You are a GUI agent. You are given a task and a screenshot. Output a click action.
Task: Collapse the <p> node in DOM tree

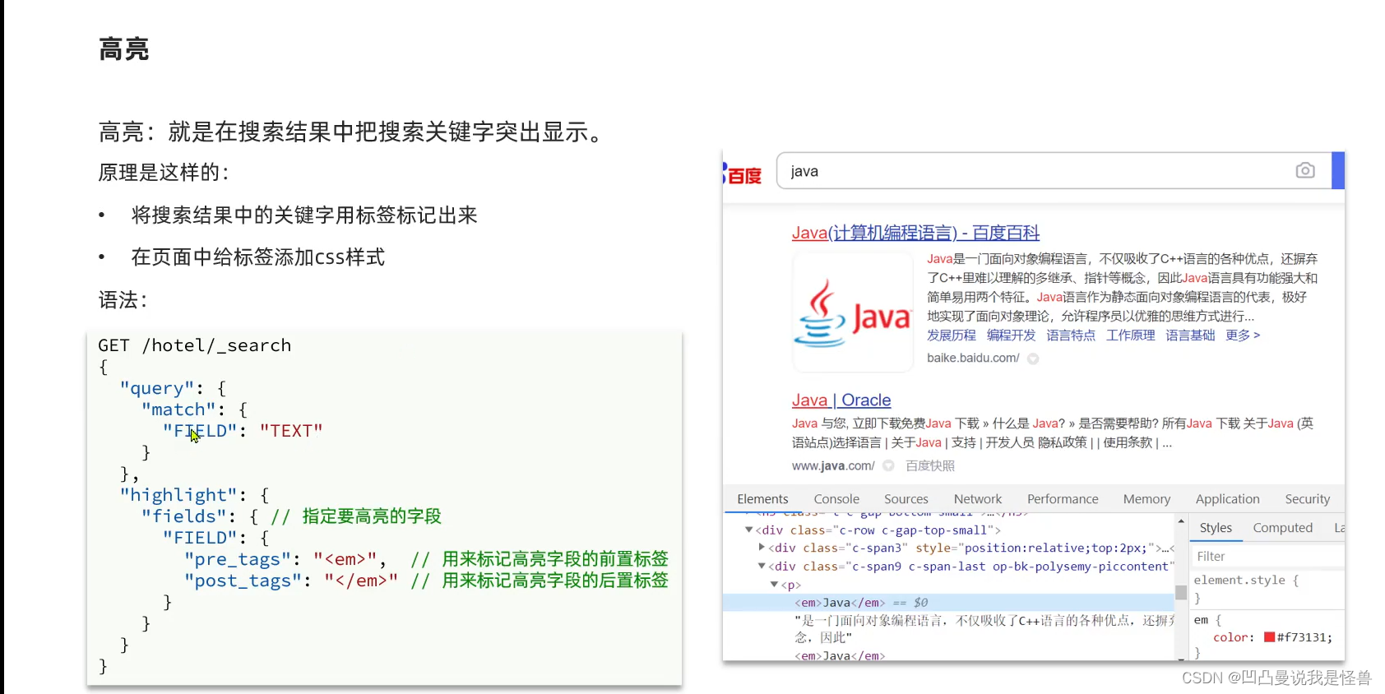[774, 585]
